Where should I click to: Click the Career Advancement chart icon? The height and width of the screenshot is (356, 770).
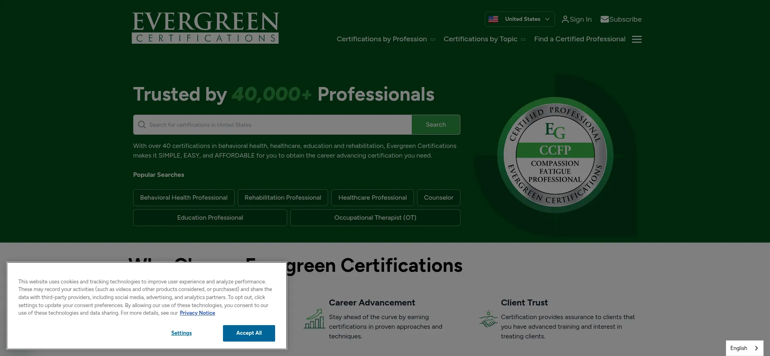314,319
